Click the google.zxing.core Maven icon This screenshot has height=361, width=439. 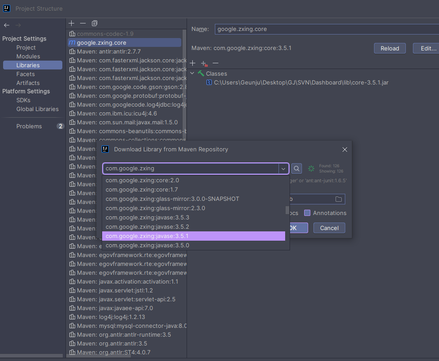[x=72, y=42]
